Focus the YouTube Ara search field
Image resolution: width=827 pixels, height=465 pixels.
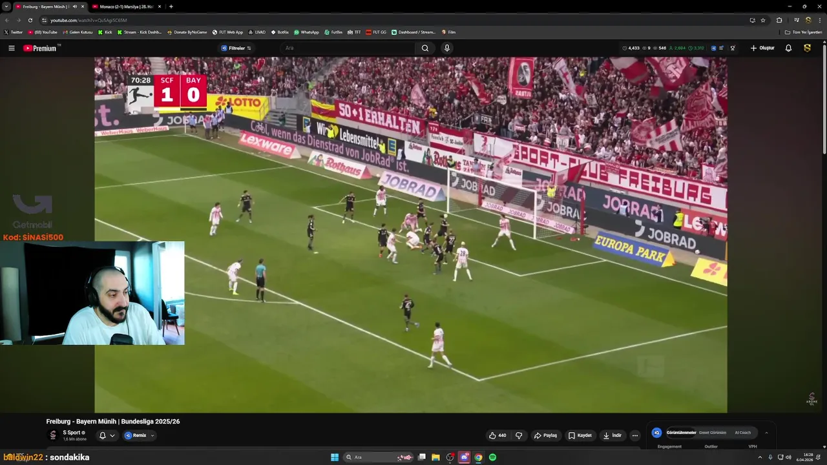tap(349, 48)
